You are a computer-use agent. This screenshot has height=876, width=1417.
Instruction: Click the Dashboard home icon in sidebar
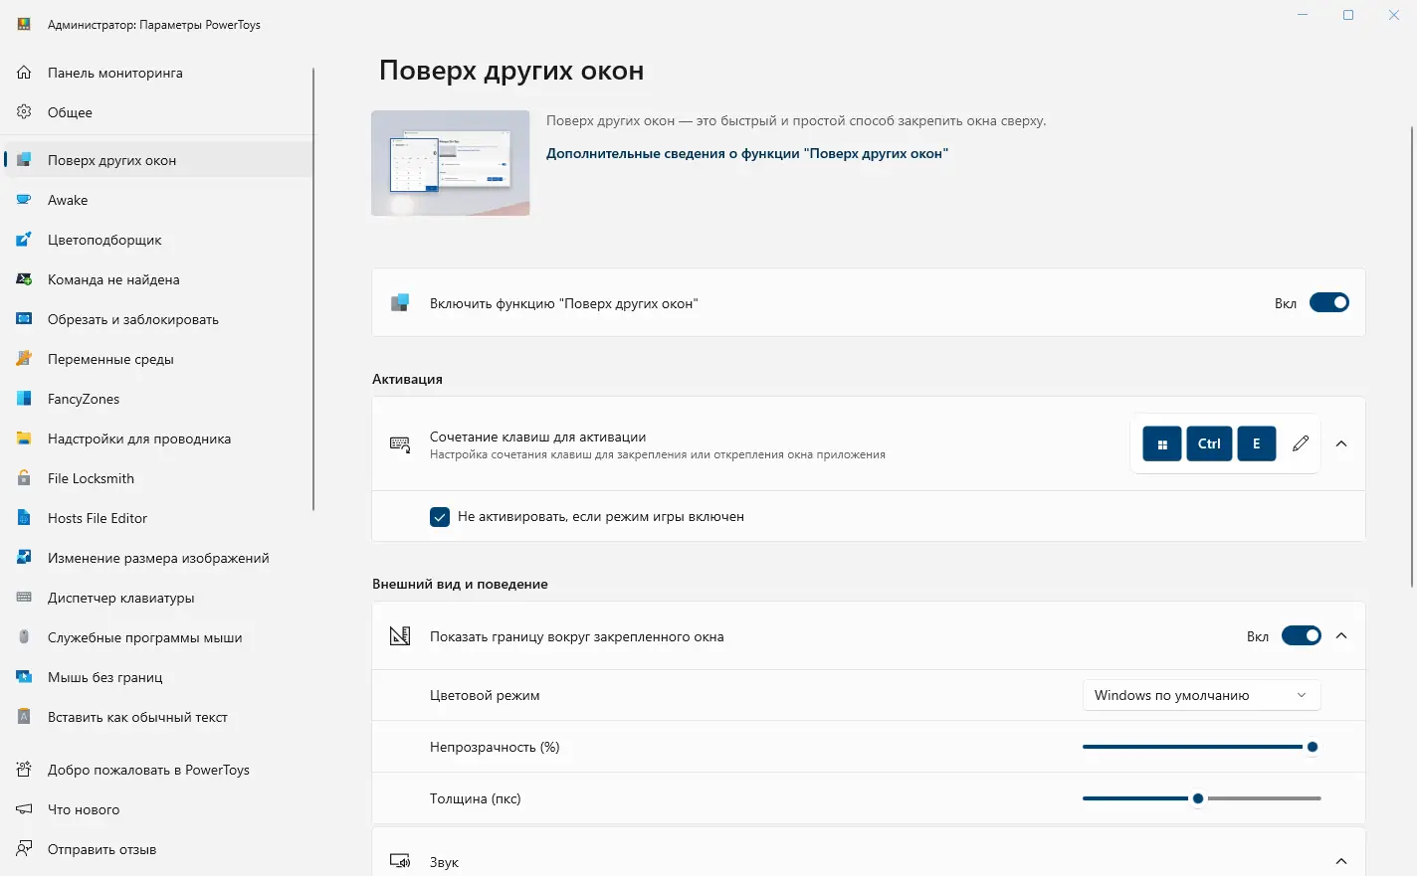coord(24,73)
